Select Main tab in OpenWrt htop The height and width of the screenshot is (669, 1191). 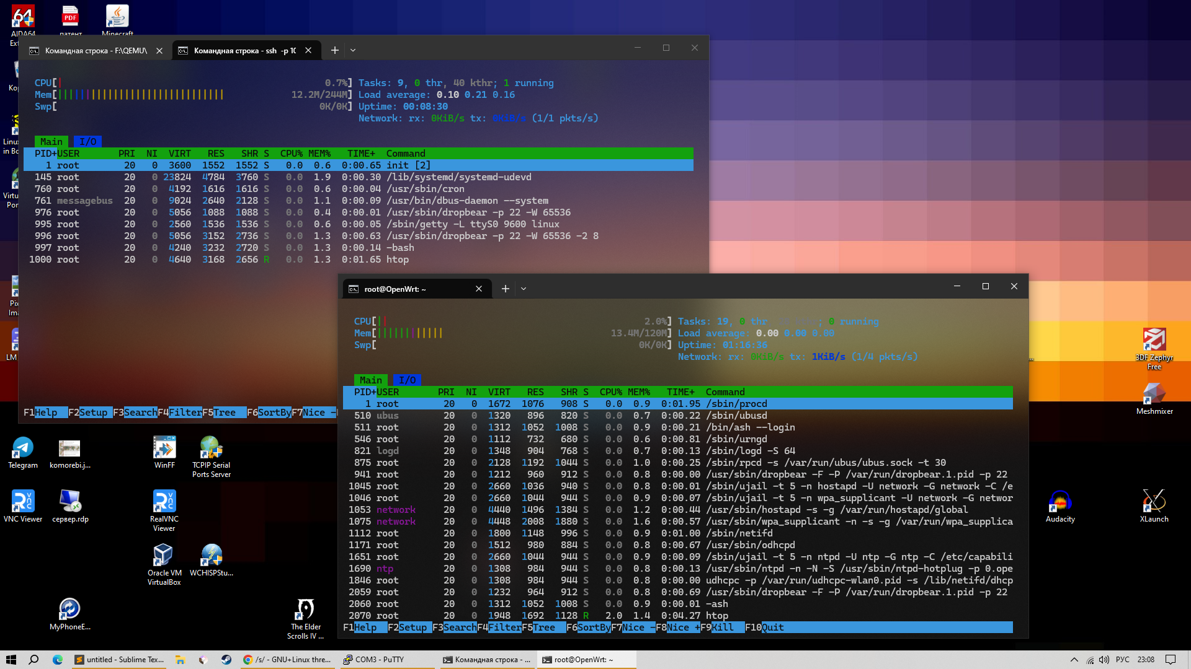371,380
